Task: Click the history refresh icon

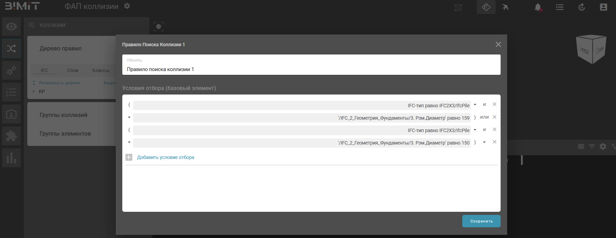Action: [x=581, y=7]
